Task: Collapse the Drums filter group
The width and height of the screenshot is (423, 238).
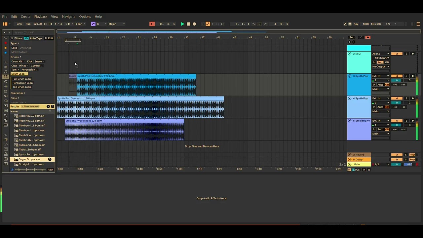Action: [16, 57]
